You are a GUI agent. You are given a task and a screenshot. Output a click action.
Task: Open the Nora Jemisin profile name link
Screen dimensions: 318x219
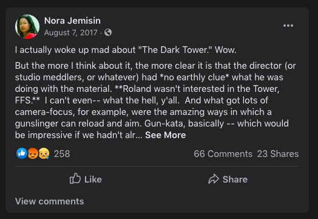[x=72, y=21]
